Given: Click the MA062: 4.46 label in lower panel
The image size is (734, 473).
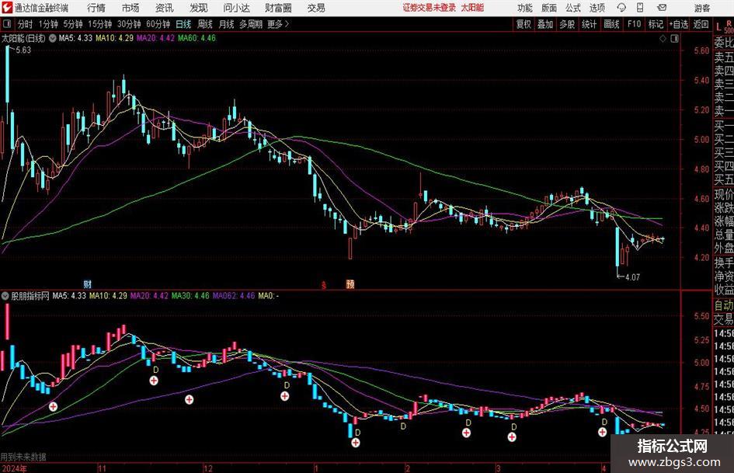Looking at the screenshot, I should (x=234, y=296).
